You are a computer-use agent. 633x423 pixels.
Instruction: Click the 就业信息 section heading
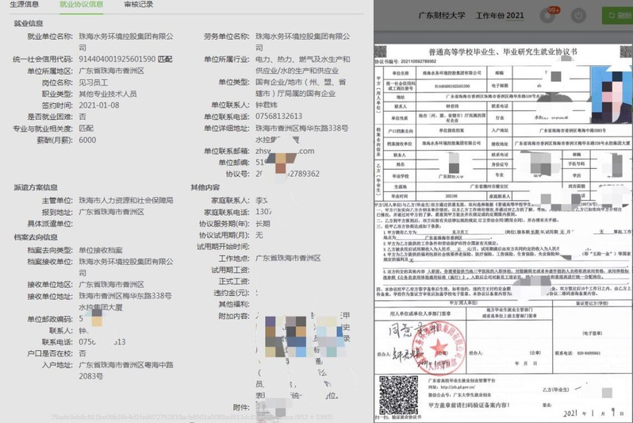click(29, 24)
